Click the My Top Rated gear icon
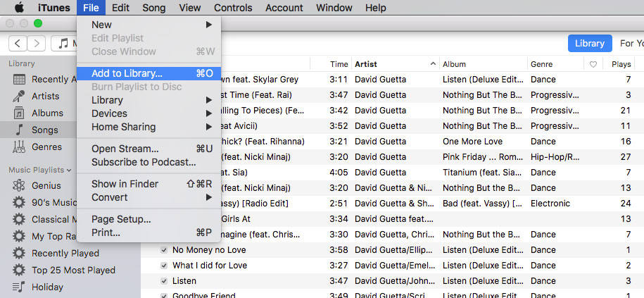 click(x=19, y=236)
